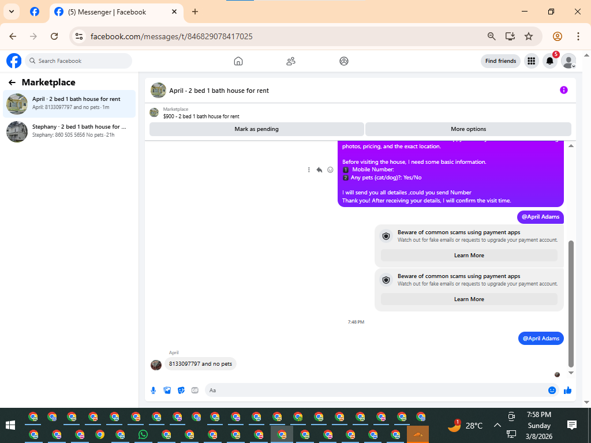Open the zoom magnifier icon in address bar
The width and height of the screenshot is (591, 443).
pyautogui.click(x=492, y=36)
